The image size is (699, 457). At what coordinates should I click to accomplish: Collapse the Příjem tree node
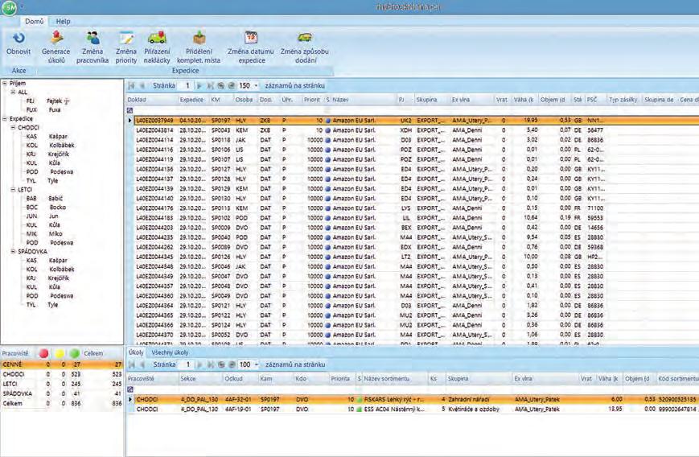[5, 83]
